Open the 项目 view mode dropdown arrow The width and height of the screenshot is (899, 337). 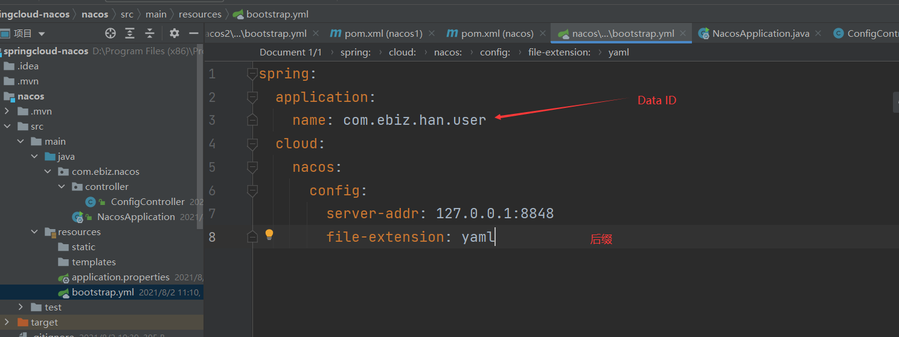click(42, 34)
